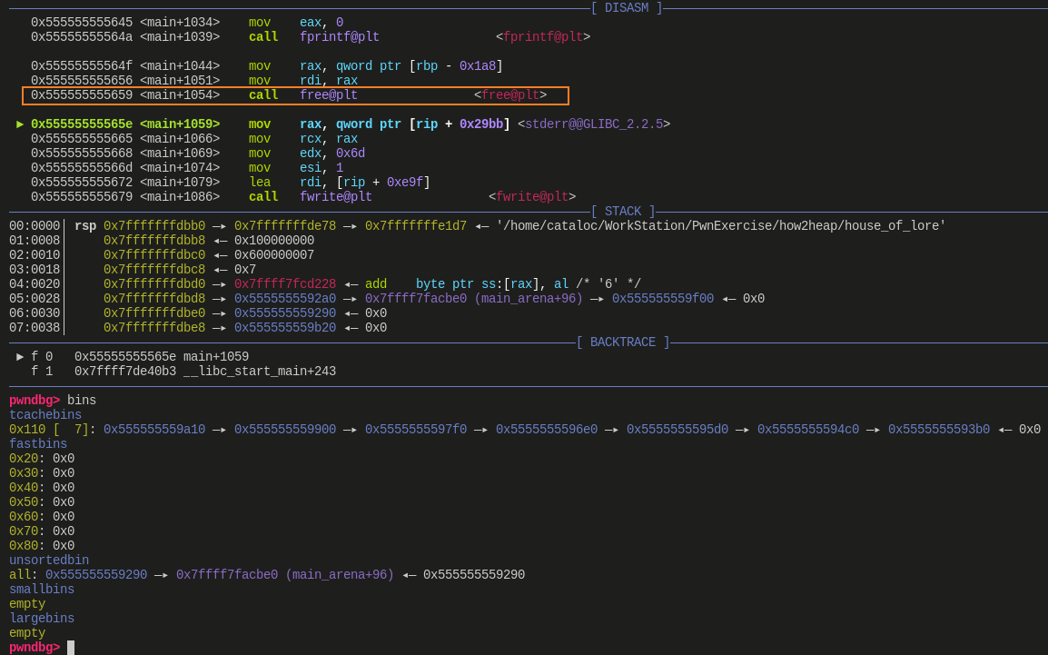The image size is (1048, 655).
Task: Click the frame 0 arrow in backtrace
Action: 20,357
